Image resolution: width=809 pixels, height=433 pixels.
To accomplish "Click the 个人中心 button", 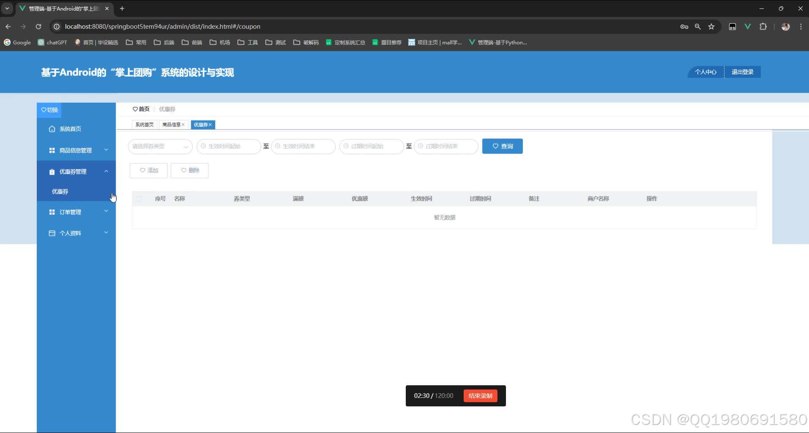I will point(705,72).
